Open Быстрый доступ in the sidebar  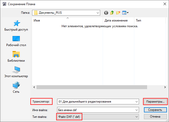16,26
